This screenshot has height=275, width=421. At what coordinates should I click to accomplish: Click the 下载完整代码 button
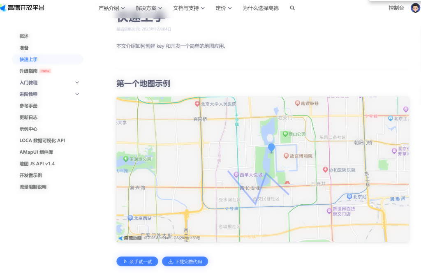tap(185, 261)
